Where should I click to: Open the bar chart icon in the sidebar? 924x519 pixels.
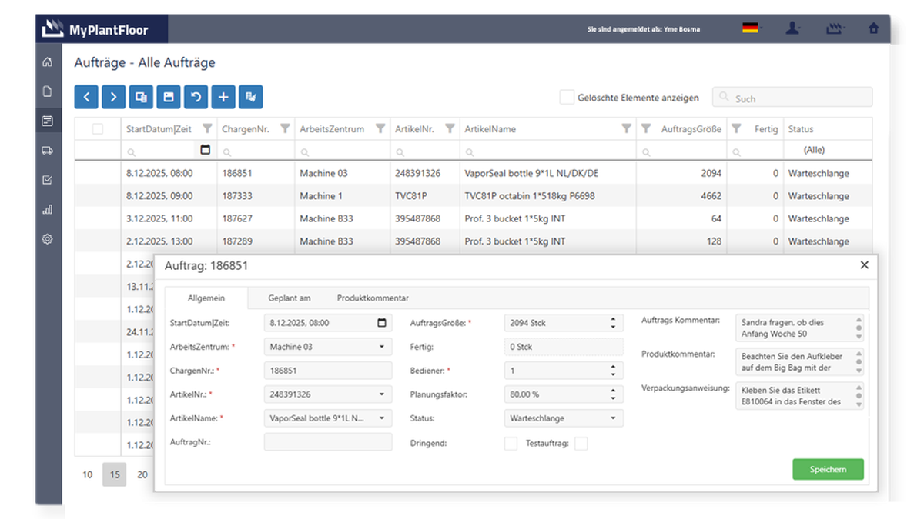pyautogui.click(x=48, y=209)
